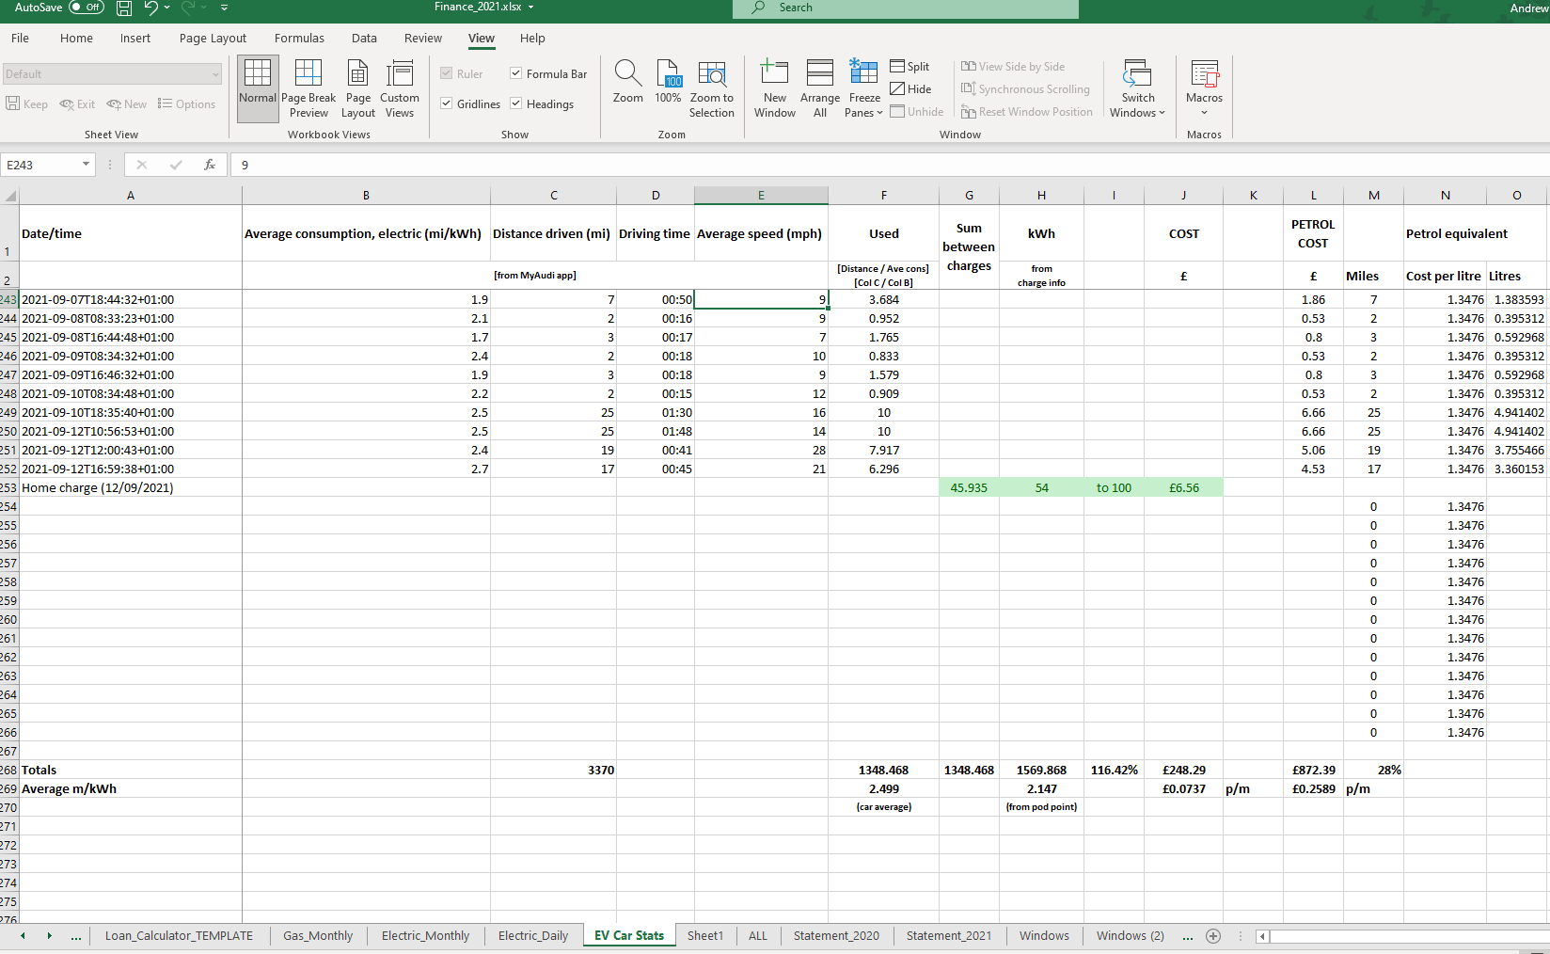Open Page Break Preview view
Viewport: 1550px width, 954px height.
[x=308, y=88]
